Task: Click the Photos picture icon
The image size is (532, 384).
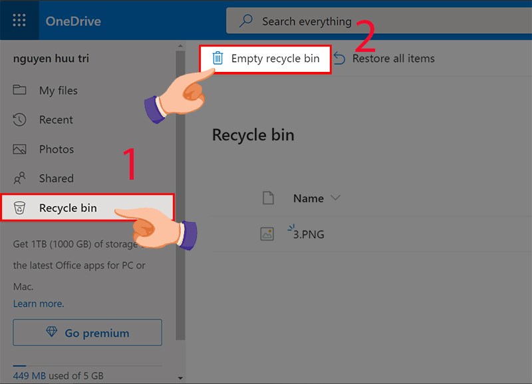Action: pos(19,149)
